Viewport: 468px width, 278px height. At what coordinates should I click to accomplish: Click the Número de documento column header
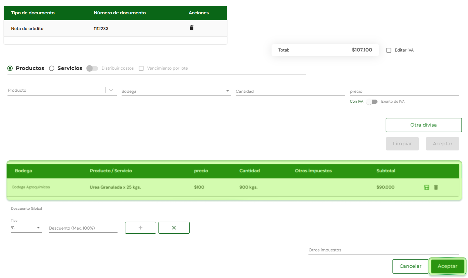120,13
